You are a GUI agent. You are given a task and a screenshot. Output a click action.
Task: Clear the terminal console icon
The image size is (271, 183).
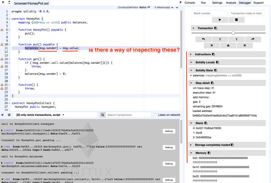coord(9,115)
